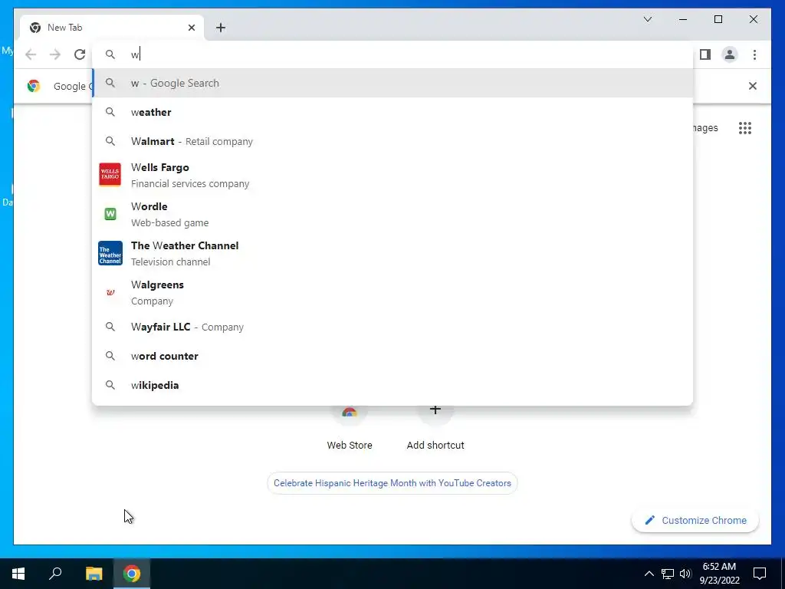Open File Explorer from the taskbar

click(x=94, y=574)
